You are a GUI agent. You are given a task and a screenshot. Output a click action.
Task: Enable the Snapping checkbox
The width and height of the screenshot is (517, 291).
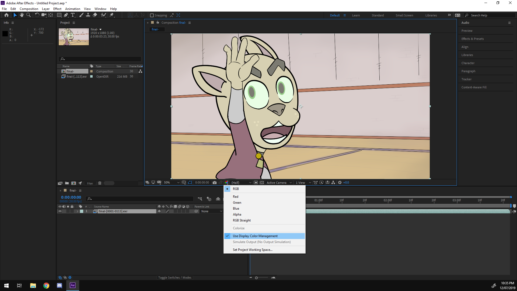(152, 15)
